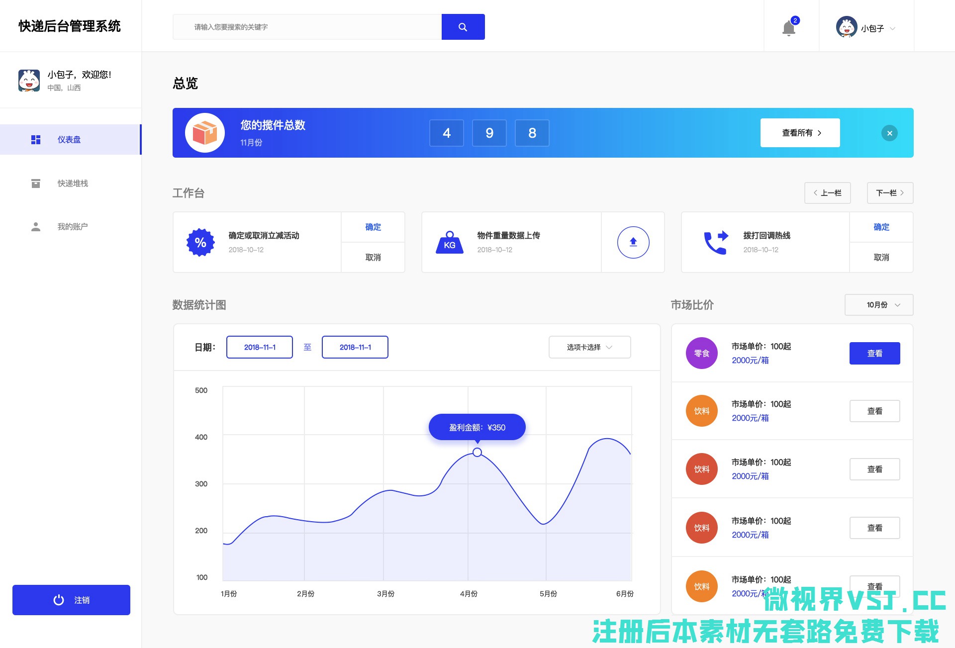Close the blue package total banner
This screenshot has width=955, height=648.
889,133
